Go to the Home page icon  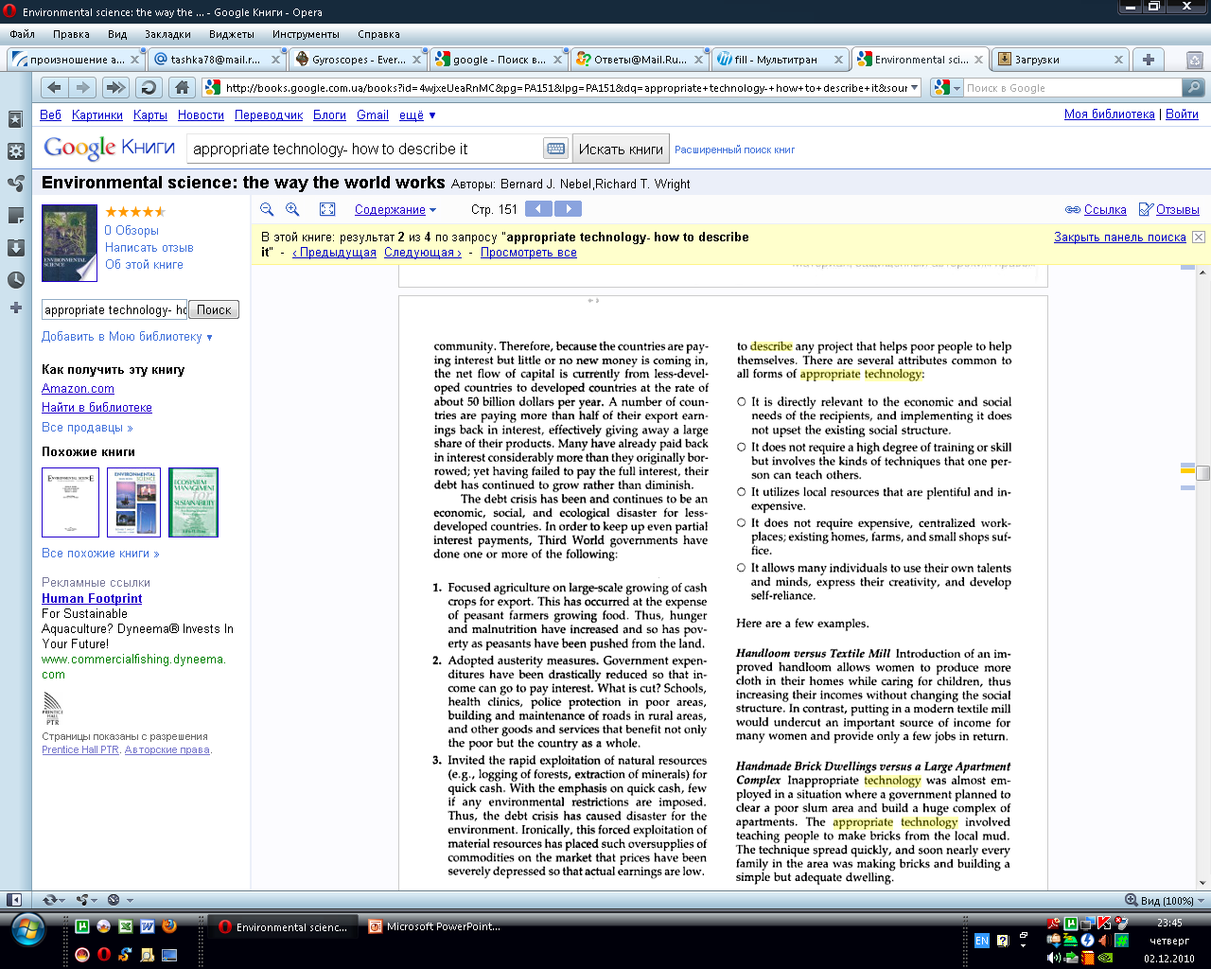pyautogui.click(x=182, y=87)
